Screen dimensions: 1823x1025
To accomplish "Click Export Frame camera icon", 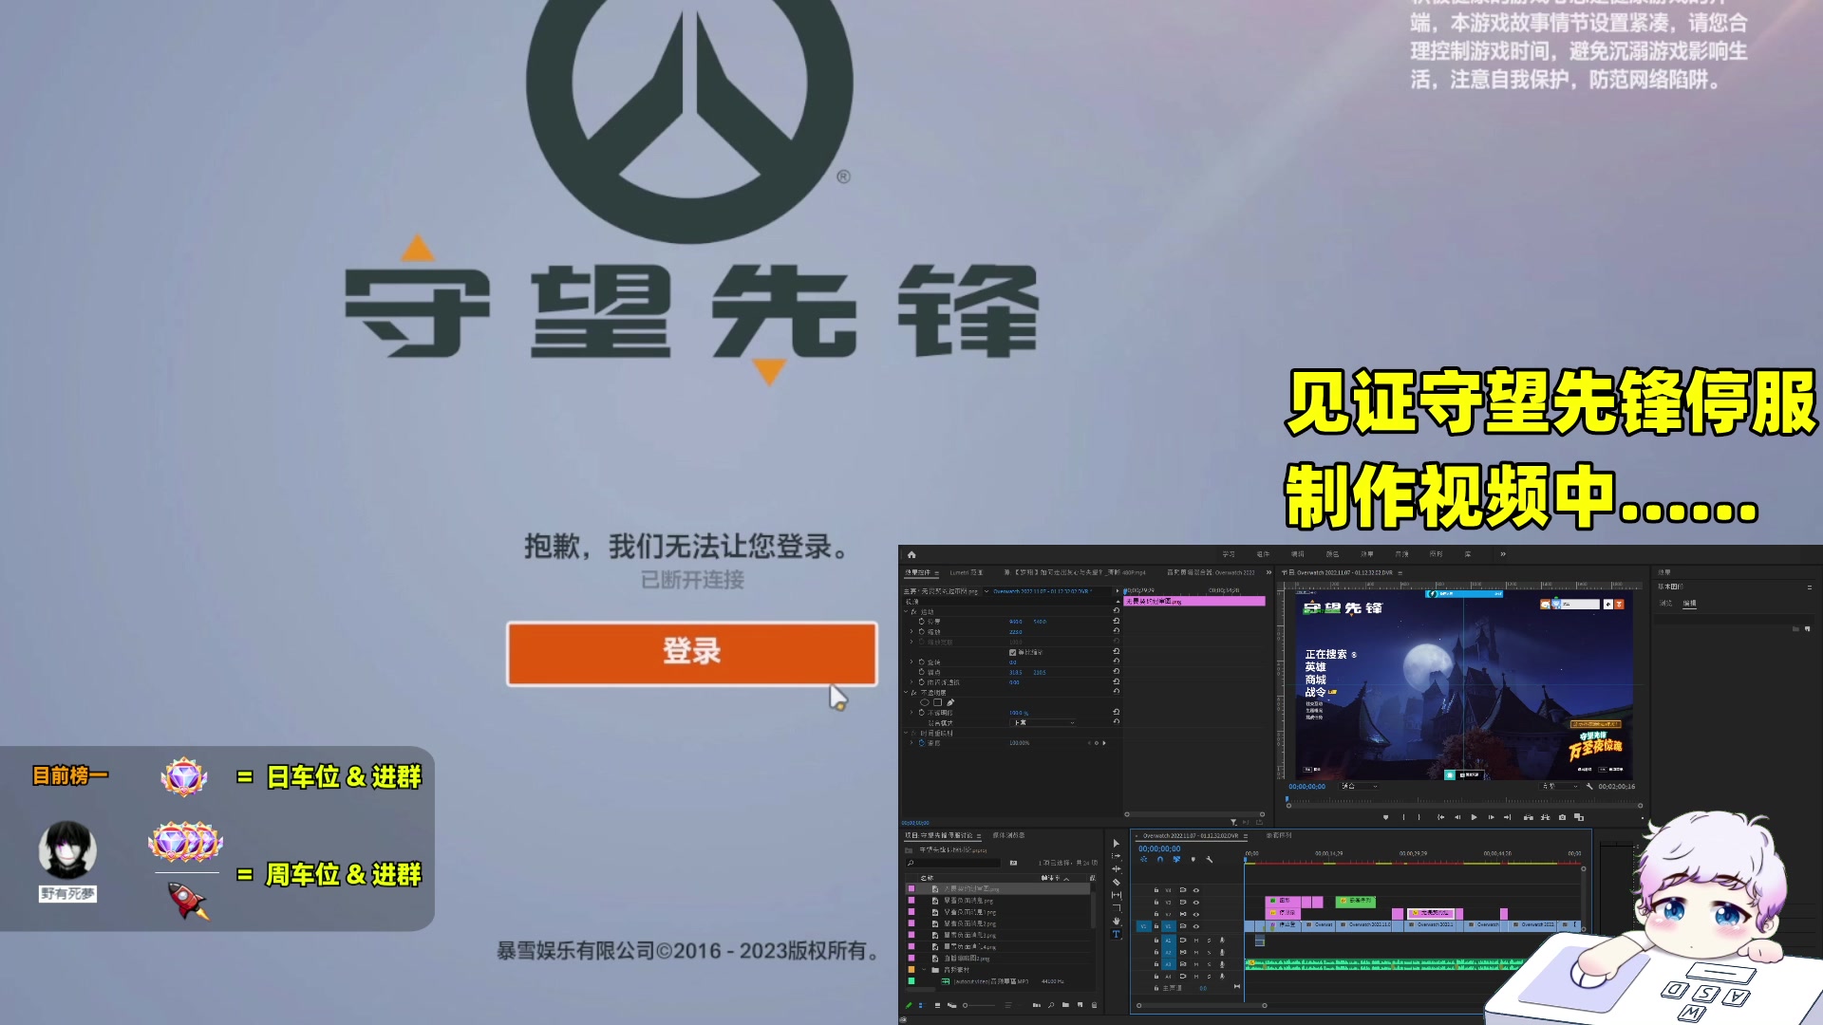I will (1562, 817).
